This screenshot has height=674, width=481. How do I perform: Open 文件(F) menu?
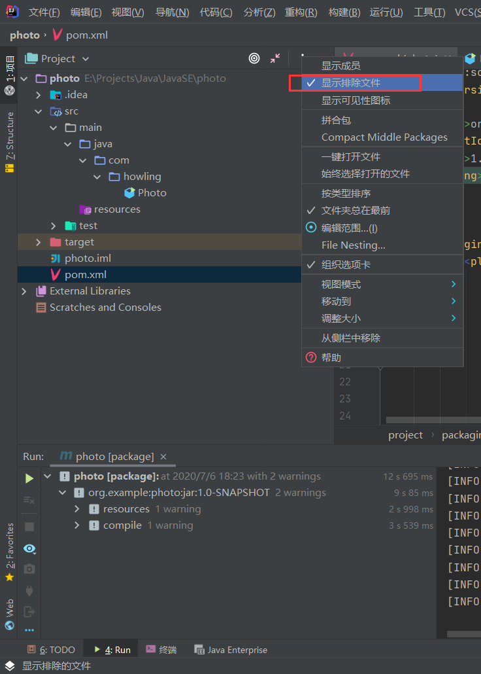(44, 12)
